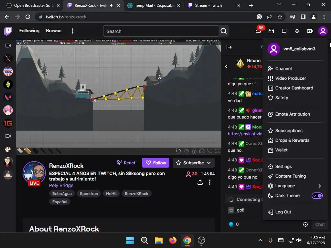This screenshot has width=331, height=248.
Task: Toggle the browser side panel
Action: [x=303, y=17]
